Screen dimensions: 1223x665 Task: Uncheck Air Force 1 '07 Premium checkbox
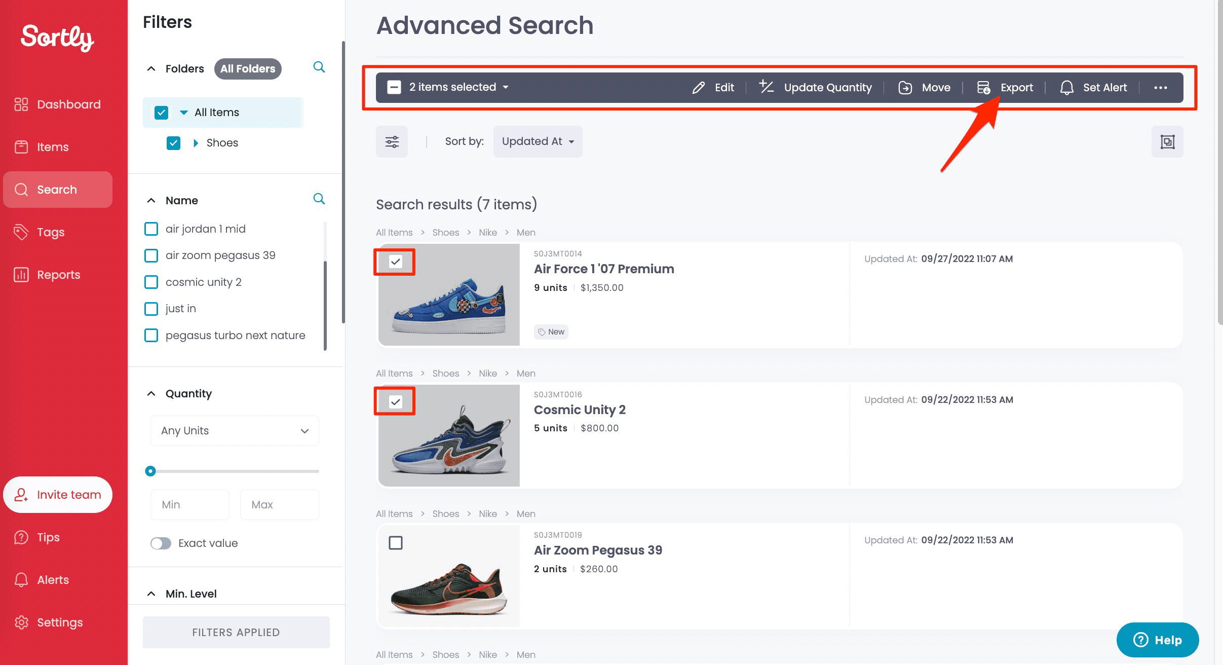pos(396,262)
